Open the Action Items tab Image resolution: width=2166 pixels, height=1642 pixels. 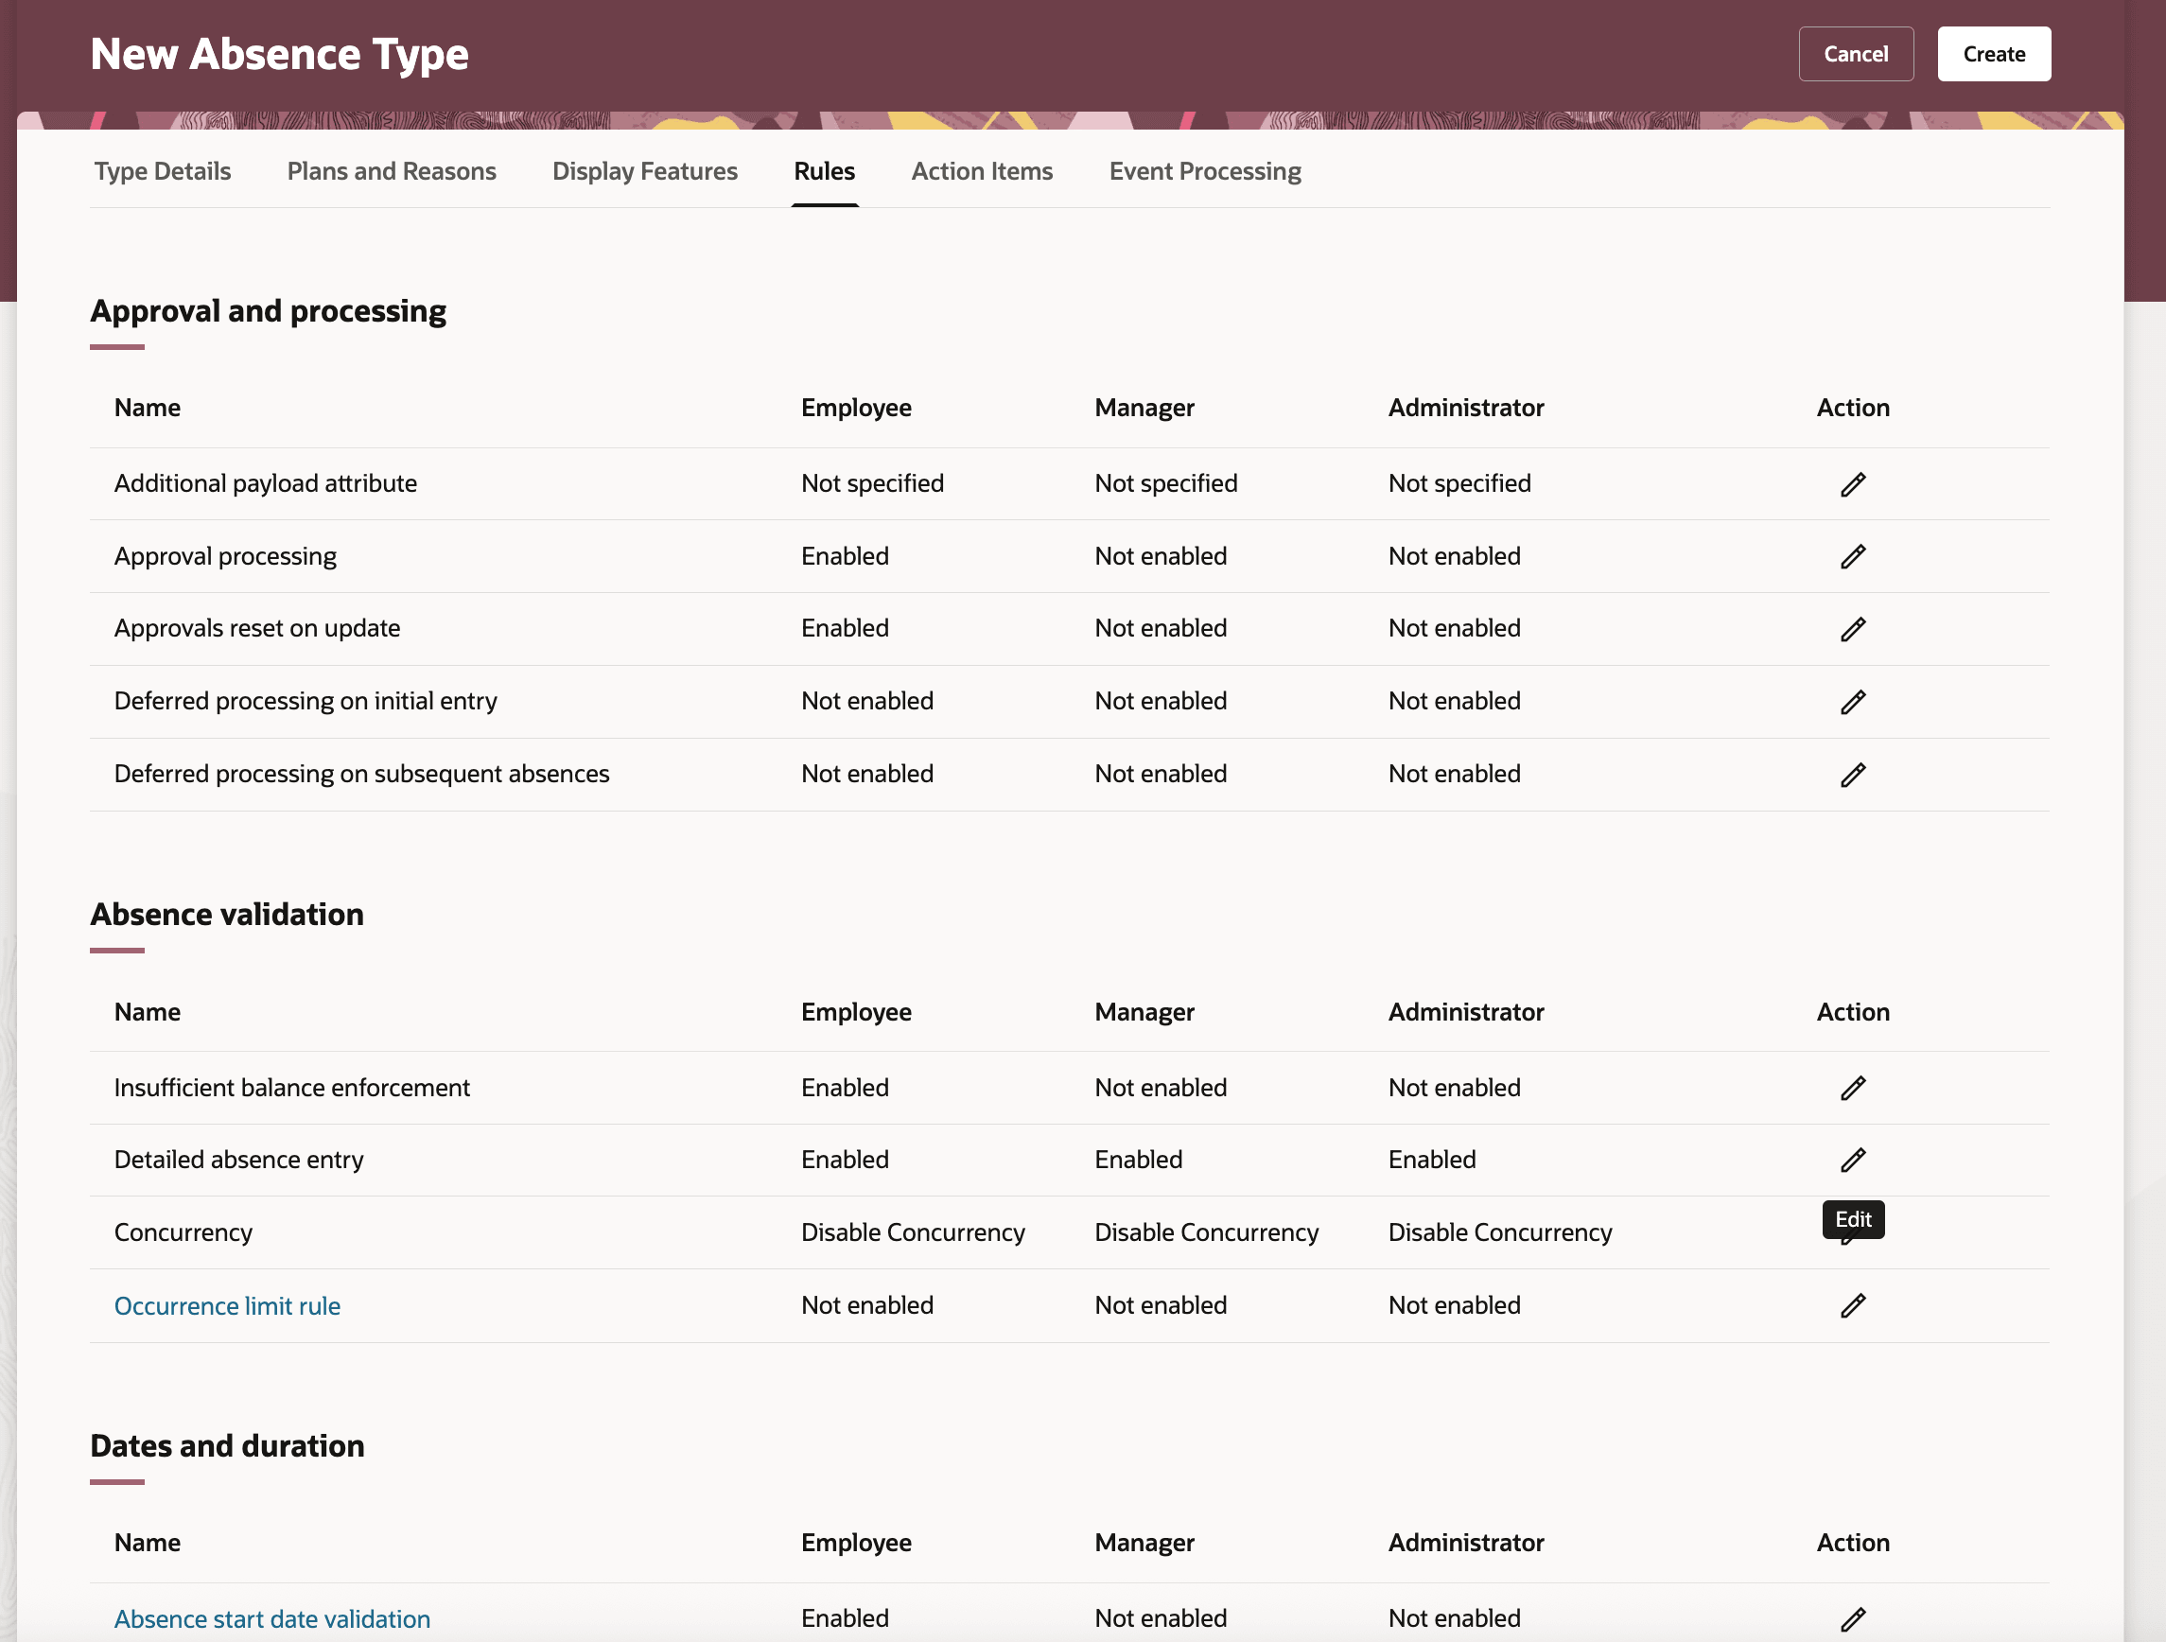point(982,171)
